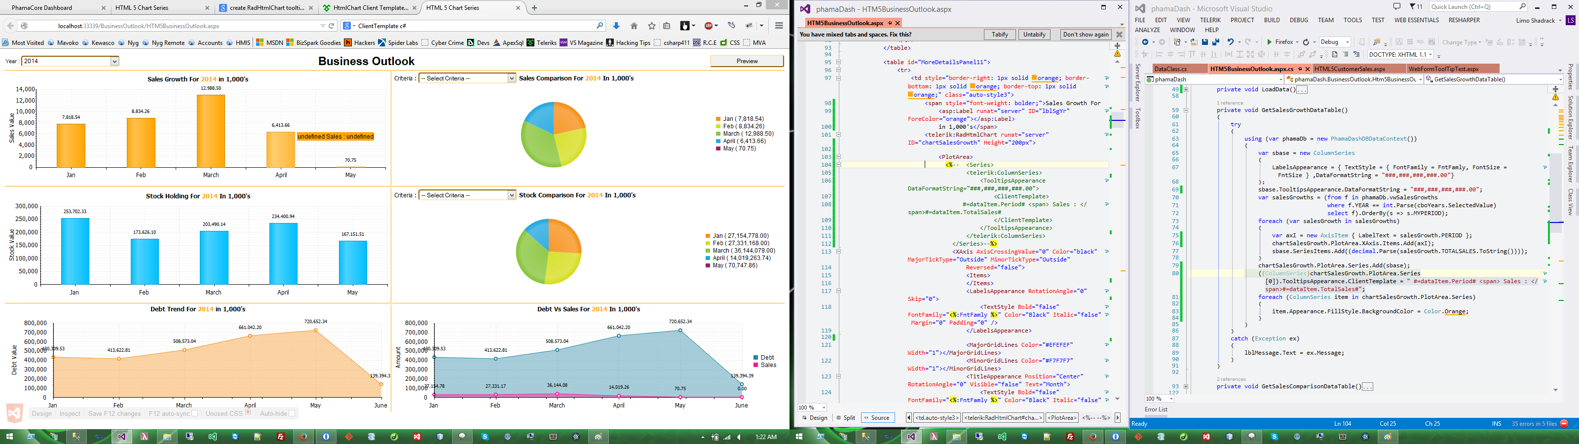Viewport: 1579px width, 444px height.
Task: Toggle the Auto-hide checkbox
Action: [292, 413]
